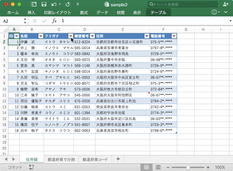The image size is (233, 171).
Task: Switch to the 数式 tab
Action: [84, 12]
